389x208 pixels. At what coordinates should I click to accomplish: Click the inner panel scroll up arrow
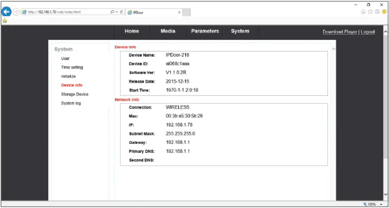tap(333, 49)
